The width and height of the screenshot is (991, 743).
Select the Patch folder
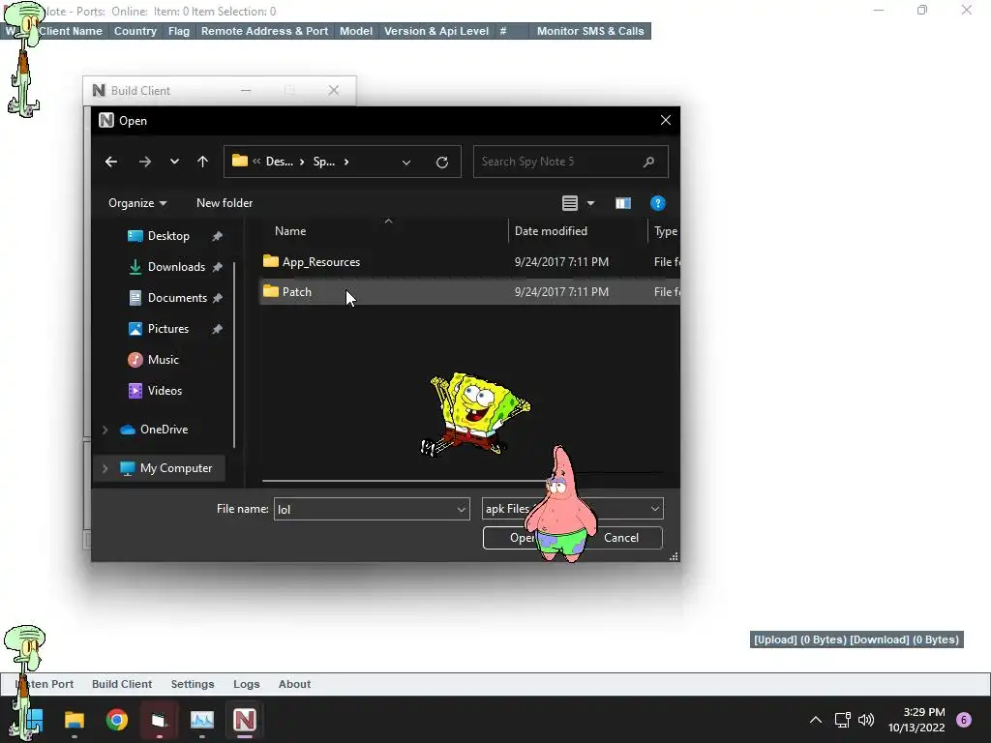296,292
